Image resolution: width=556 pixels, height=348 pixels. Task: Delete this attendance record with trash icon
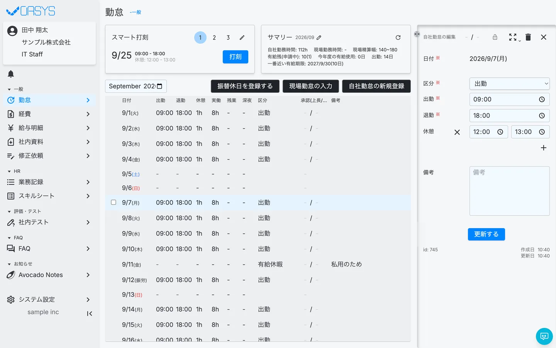(x=528, y=37)
